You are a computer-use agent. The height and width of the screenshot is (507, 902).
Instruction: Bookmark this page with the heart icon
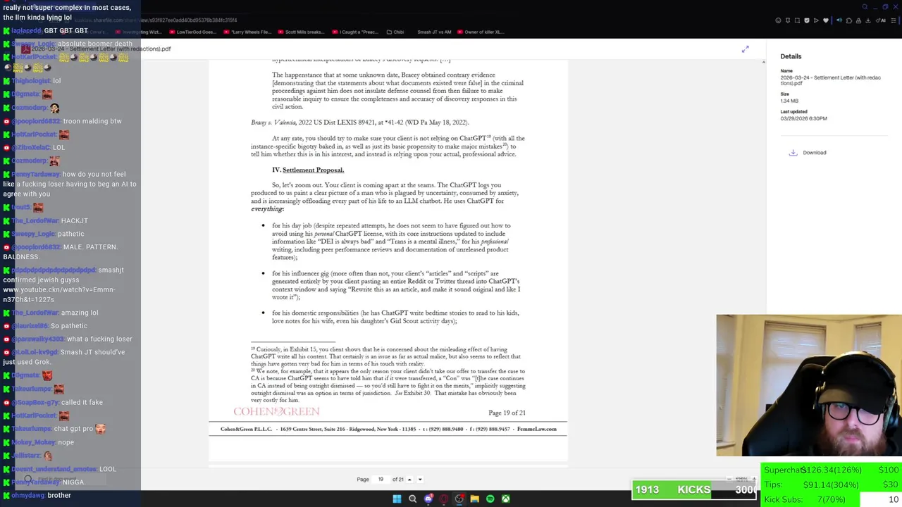click(826, 20)
